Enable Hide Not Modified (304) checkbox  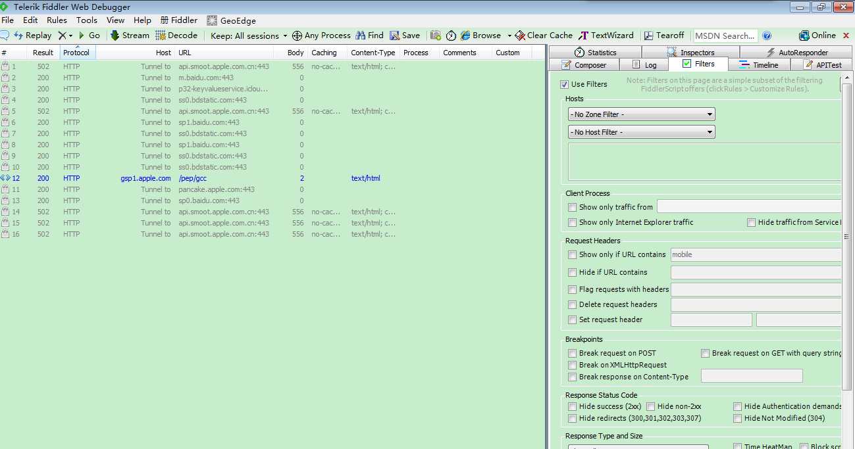pyautogui.click(x=738, y=418)
